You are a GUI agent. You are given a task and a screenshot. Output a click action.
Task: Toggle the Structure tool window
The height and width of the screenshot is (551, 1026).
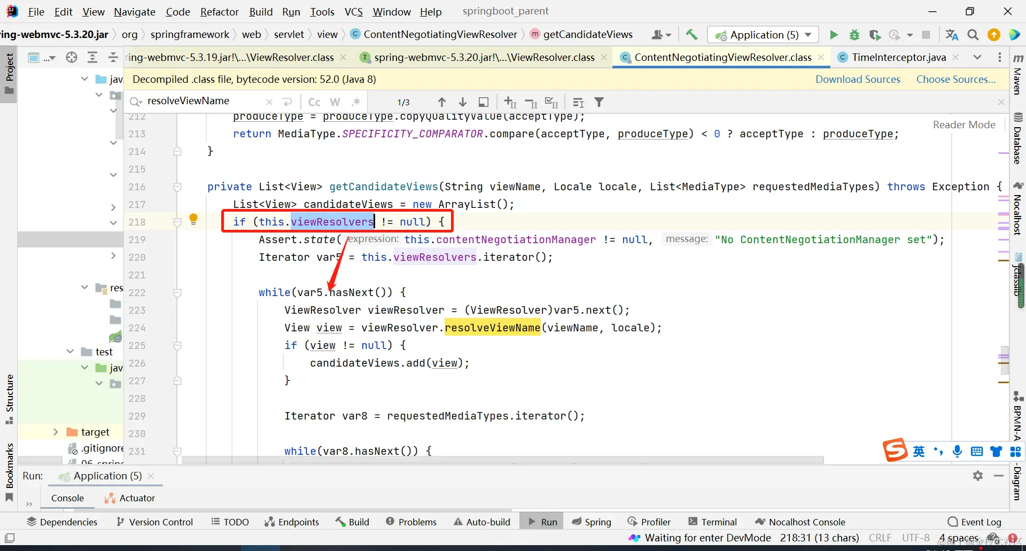9,399
